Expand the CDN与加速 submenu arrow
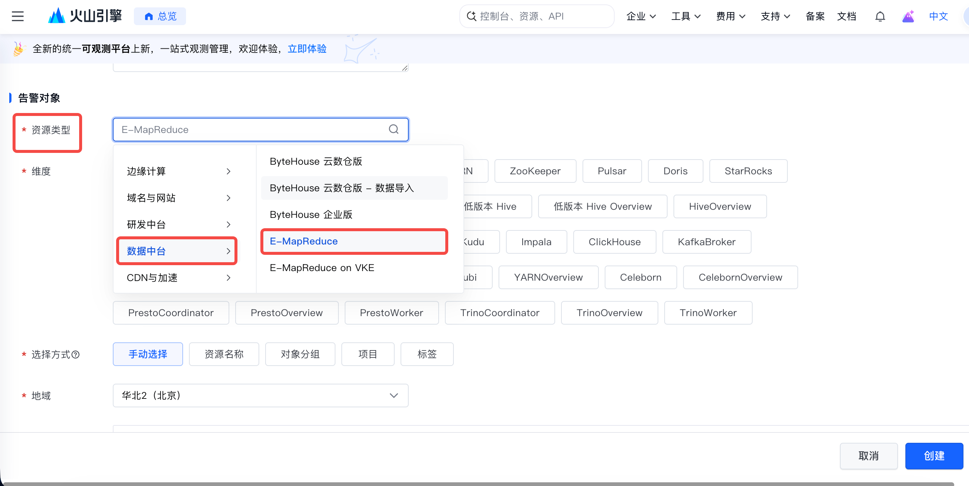 click(228, 278)
